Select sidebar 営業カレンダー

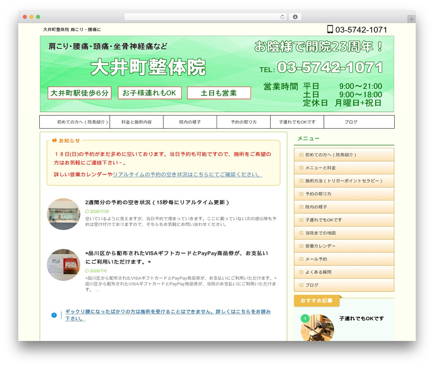tap(344, 246)
